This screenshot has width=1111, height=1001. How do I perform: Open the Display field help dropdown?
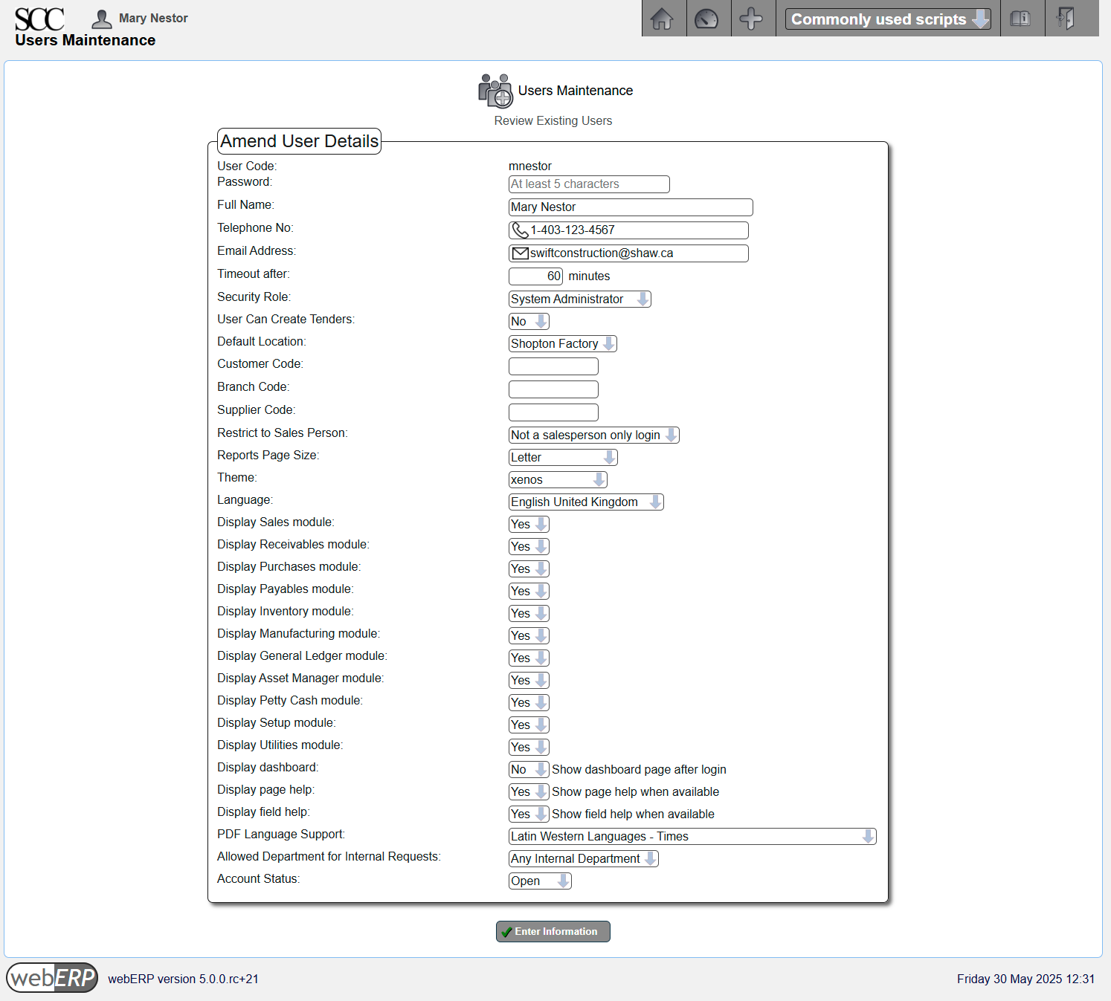[x=529, y=814]
